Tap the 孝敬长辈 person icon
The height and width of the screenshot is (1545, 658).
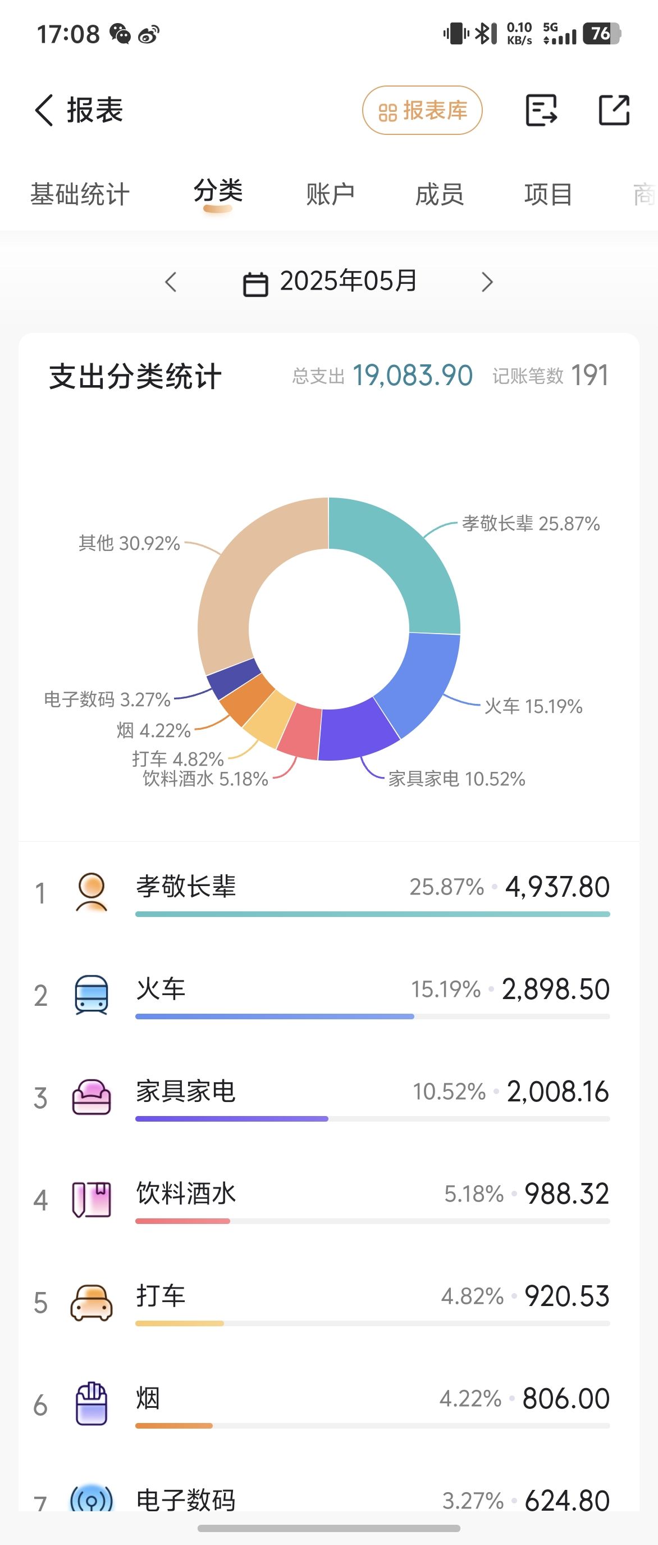[x=92, y=892]
